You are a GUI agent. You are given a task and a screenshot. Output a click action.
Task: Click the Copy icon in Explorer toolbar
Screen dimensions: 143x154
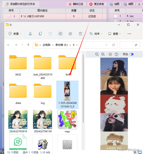[40, 34]
